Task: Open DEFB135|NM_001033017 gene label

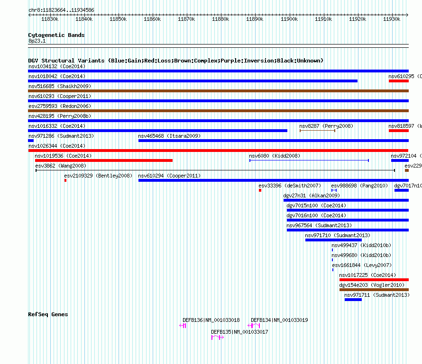Action: [x=239, y=332]
